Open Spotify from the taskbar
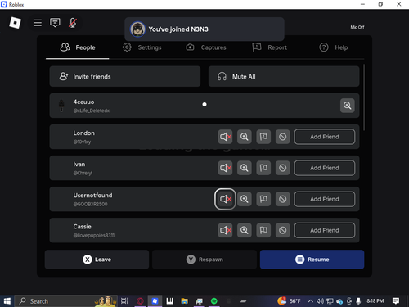The width and height of the screenshot is (409, 307). [x=214, y=301]
